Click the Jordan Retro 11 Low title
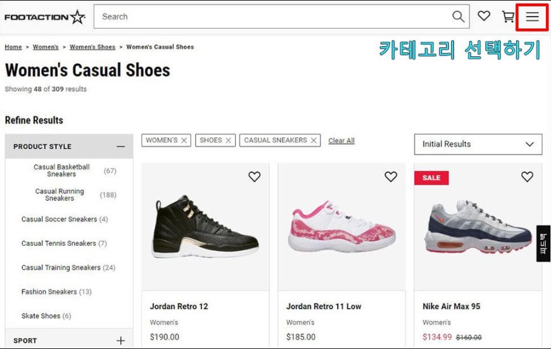This screenshot has height=349, width=551. [324, 307]
